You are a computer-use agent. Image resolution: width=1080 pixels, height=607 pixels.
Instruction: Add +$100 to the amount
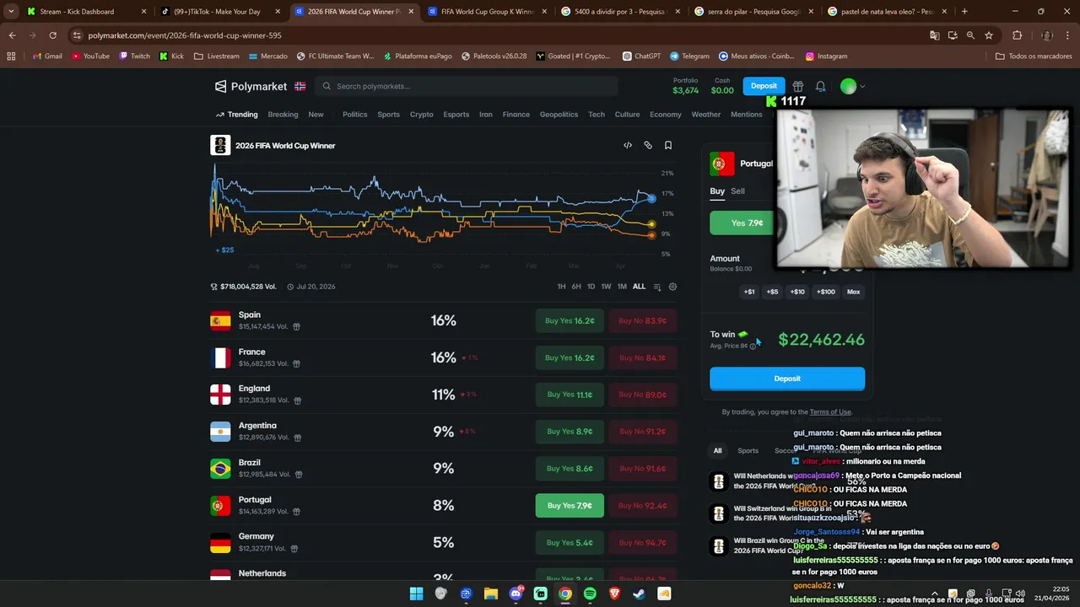click(x=826, y=292)
